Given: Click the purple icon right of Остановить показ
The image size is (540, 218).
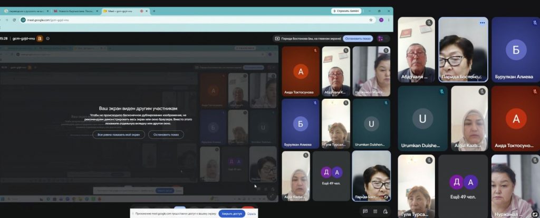Looking at the screenshot, I should point(381,38).
